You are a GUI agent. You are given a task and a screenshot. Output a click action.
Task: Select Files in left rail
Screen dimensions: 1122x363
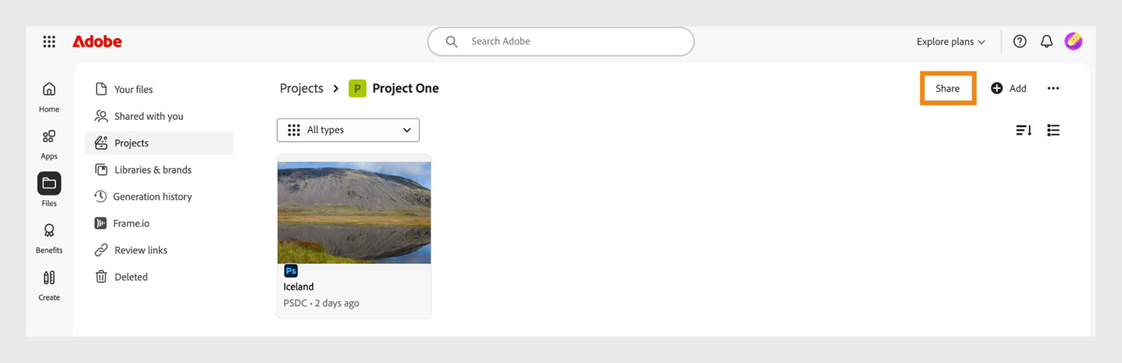[49, 190]
